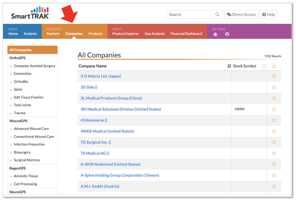The height and width of the screenshot is (200, 296).
Task: Select RegenGPS heading in sidebar
Action: (18, 168)
